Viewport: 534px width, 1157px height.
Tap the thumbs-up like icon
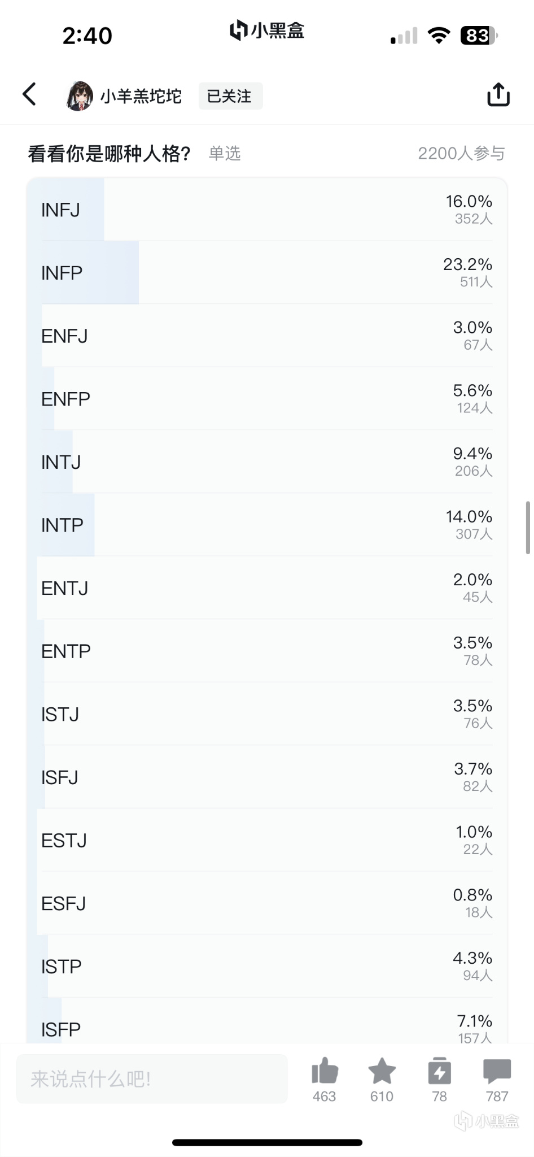pyautogui.click(x=325, y=1070)
